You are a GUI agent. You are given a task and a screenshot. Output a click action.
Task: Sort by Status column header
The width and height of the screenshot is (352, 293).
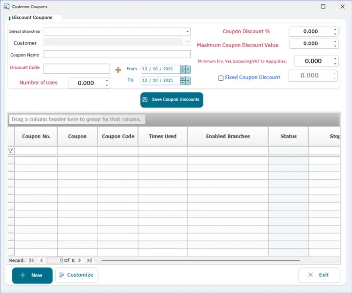tap(289, 136)
